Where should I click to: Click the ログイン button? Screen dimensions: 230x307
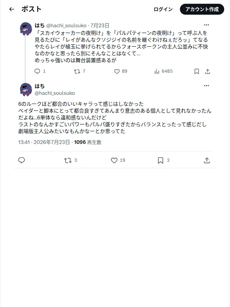pos(163,9)
